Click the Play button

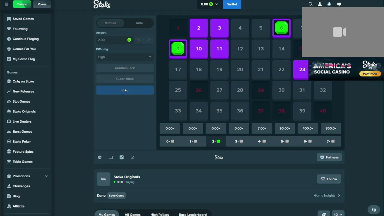pos(125,90)
